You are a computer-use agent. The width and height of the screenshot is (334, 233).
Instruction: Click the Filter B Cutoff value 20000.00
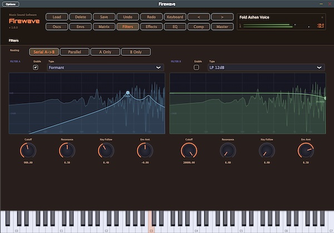[x=189, y=163]
